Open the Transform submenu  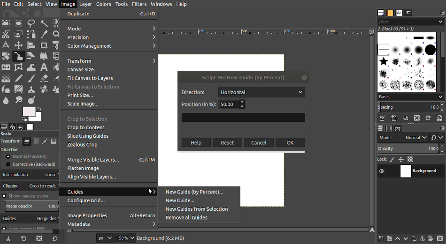click(x=108, y=61)
